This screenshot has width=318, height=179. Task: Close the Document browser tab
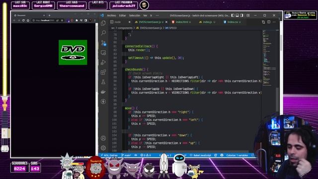pos(44,15)
